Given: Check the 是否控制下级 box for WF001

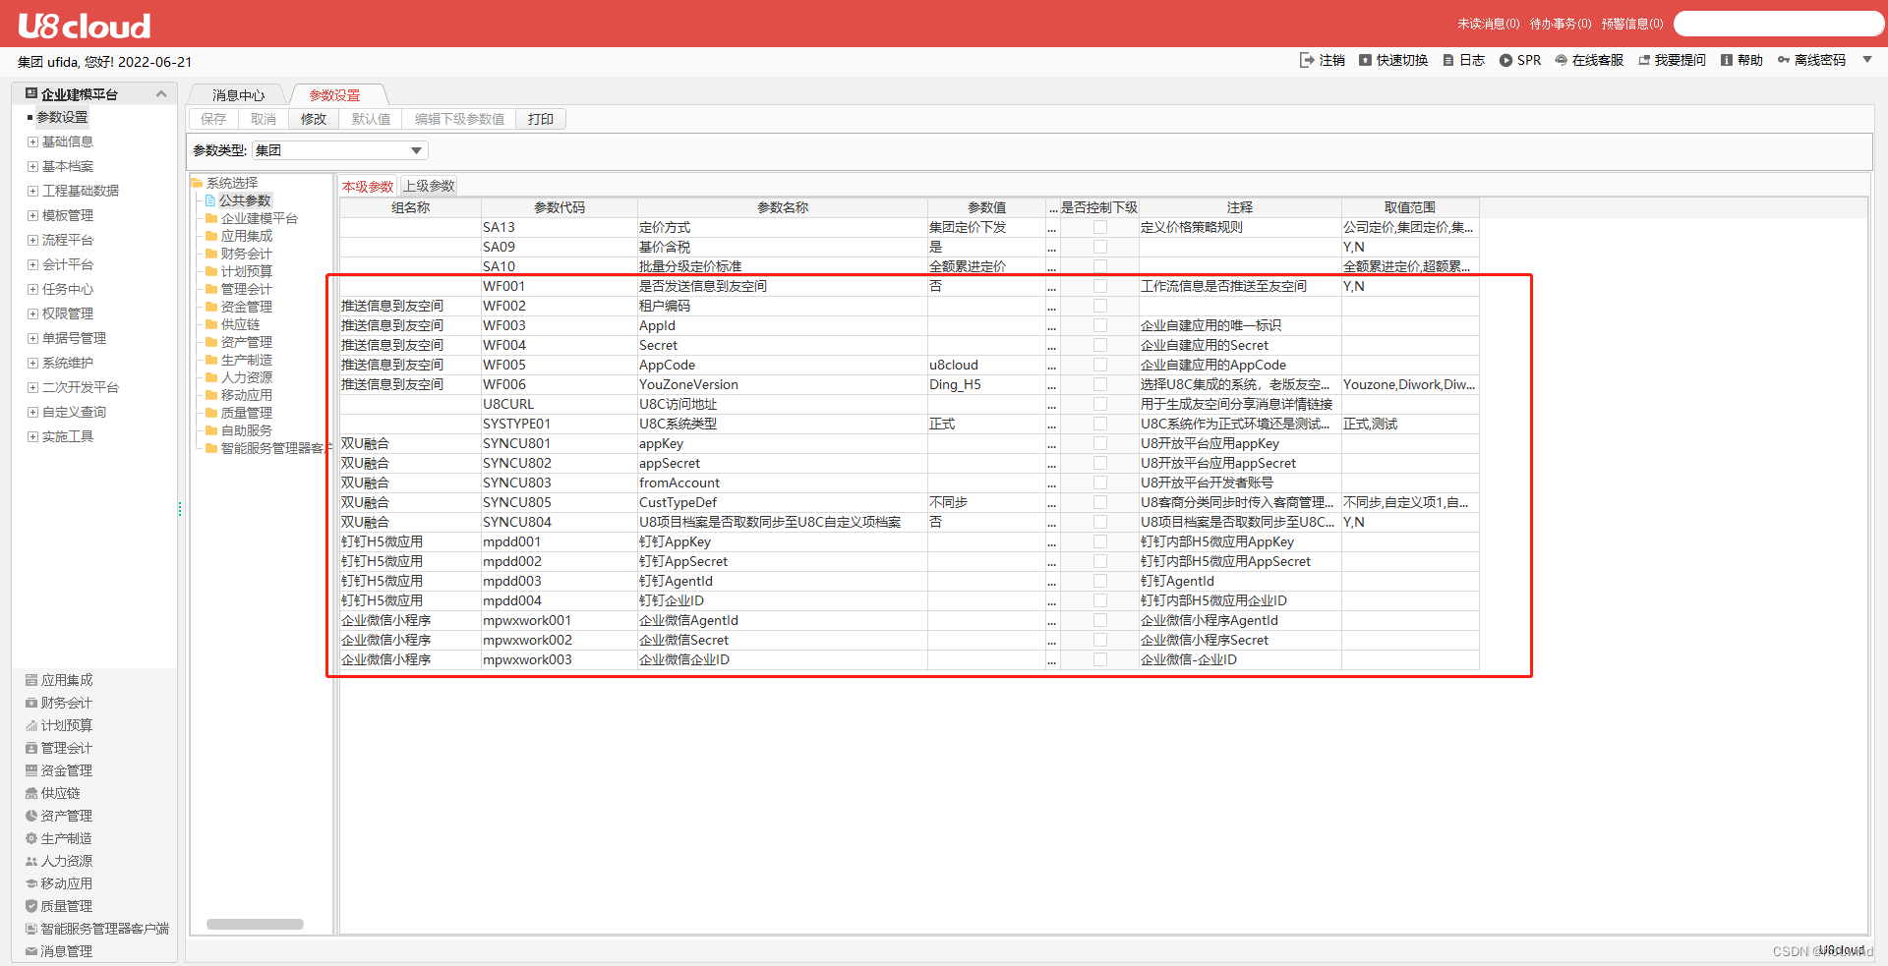Looking at the screenshot, I should click(x=1099, y=286).
